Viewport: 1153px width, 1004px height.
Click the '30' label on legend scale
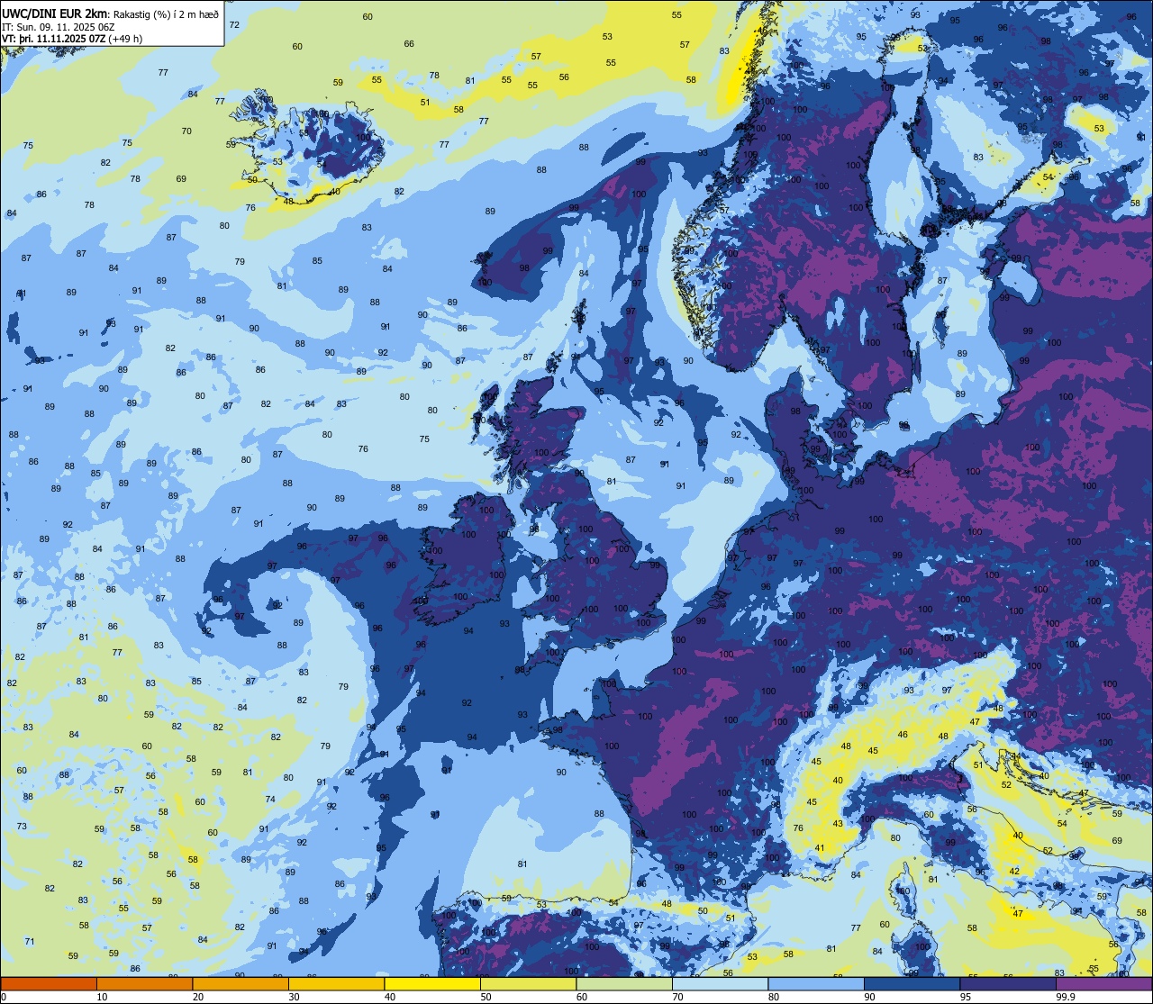[x=294, y=997]
